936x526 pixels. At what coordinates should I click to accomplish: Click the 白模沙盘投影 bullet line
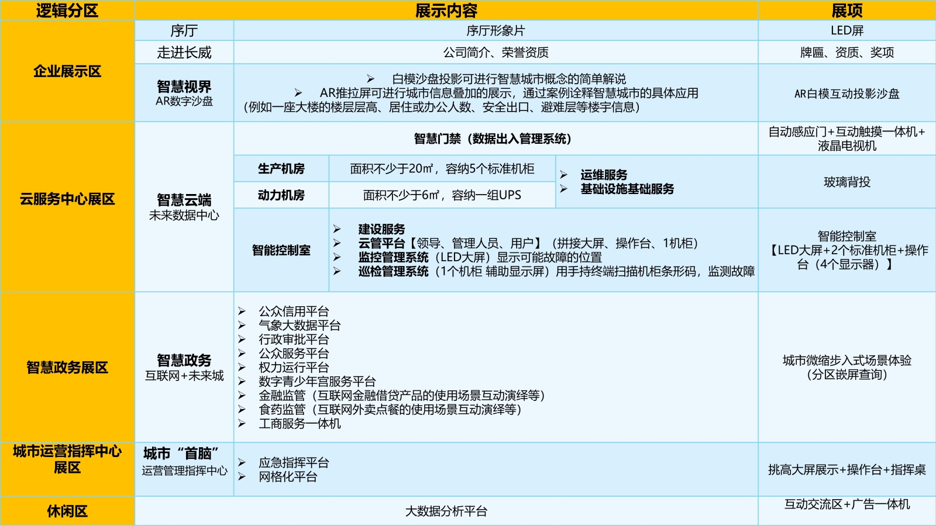(x=496, y=79)
